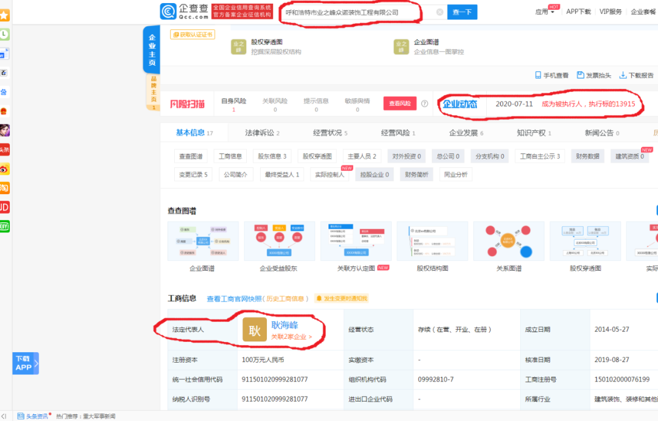Click the 下载报告 download link
Viewport: 658px width, 421px height.
click(x=637, y=75)
